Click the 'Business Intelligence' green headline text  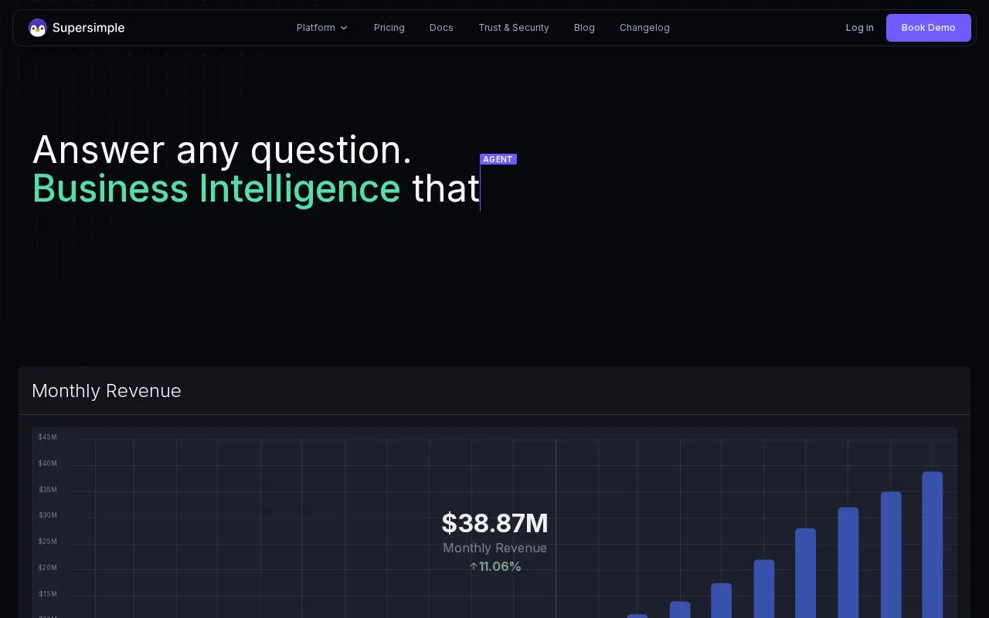pos(216,189)
